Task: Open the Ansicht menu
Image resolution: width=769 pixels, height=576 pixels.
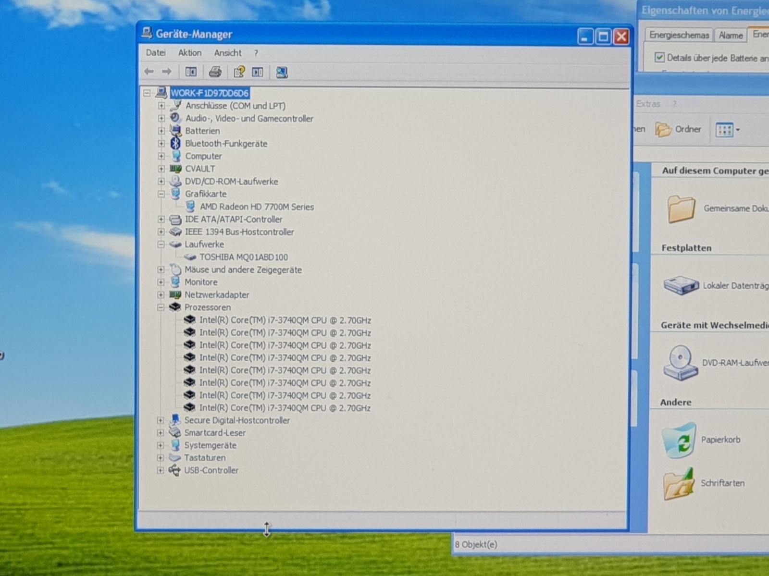Action: [228, 53]
